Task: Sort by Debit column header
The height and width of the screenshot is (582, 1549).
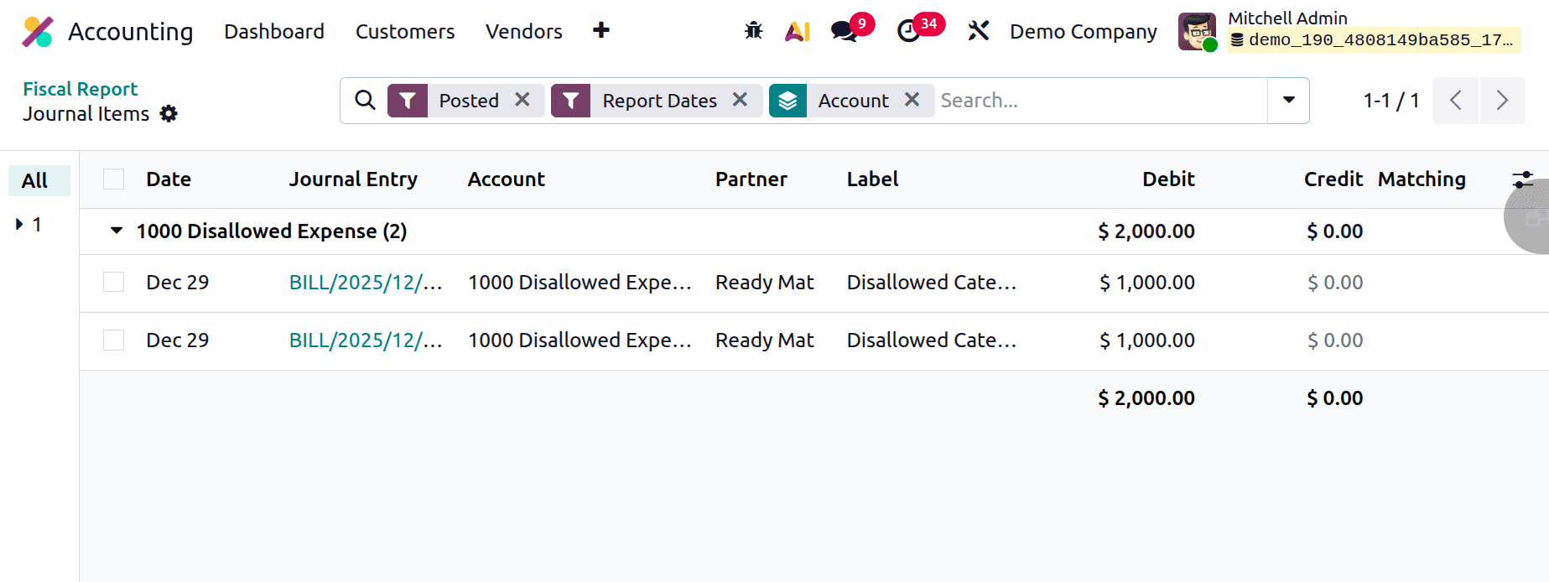Action: pyautogui.click(x=1168, y=179)
